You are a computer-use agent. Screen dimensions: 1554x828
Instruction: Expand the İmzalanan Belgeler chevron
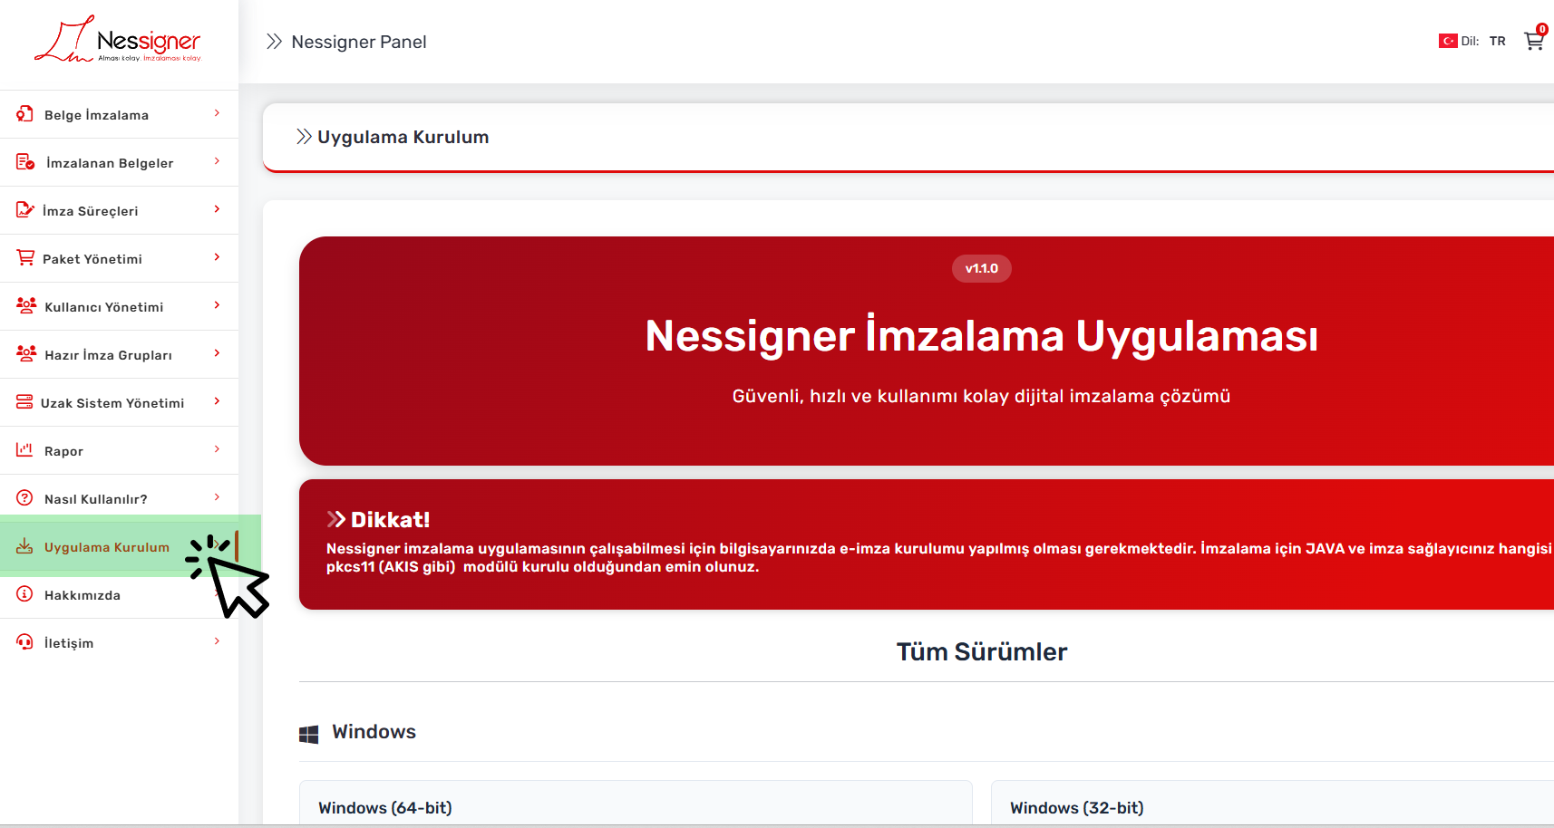[x=217, y=161]
